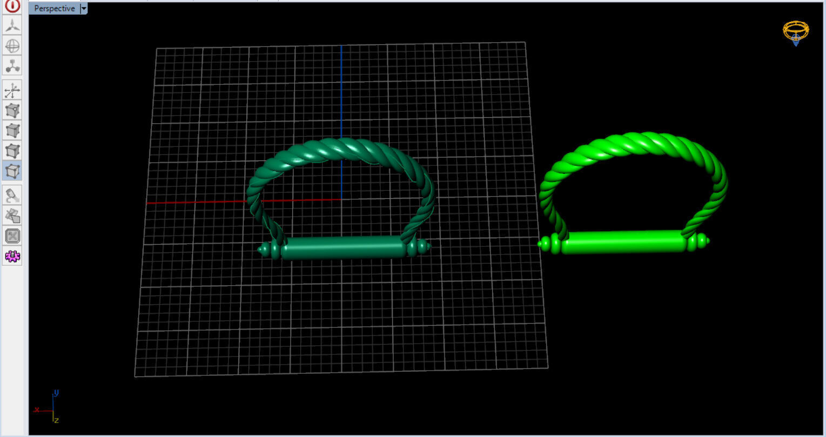Screen dimensions: 826x437
Task: Click the orange ring gizmo icon
Action: tap(796, 33)
